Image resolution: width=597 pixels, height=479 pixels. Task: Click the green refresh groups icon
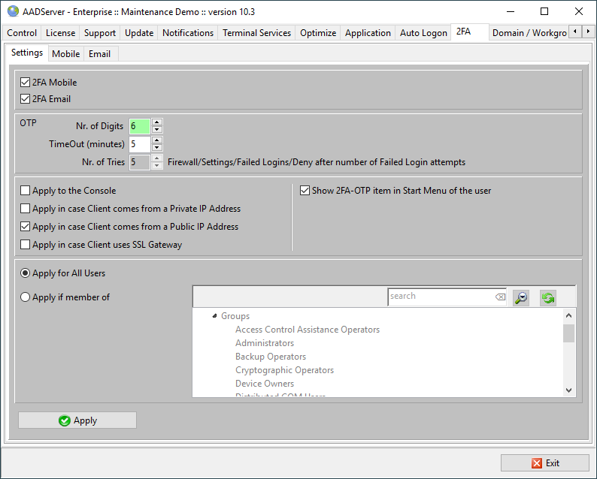click(548, 297)
